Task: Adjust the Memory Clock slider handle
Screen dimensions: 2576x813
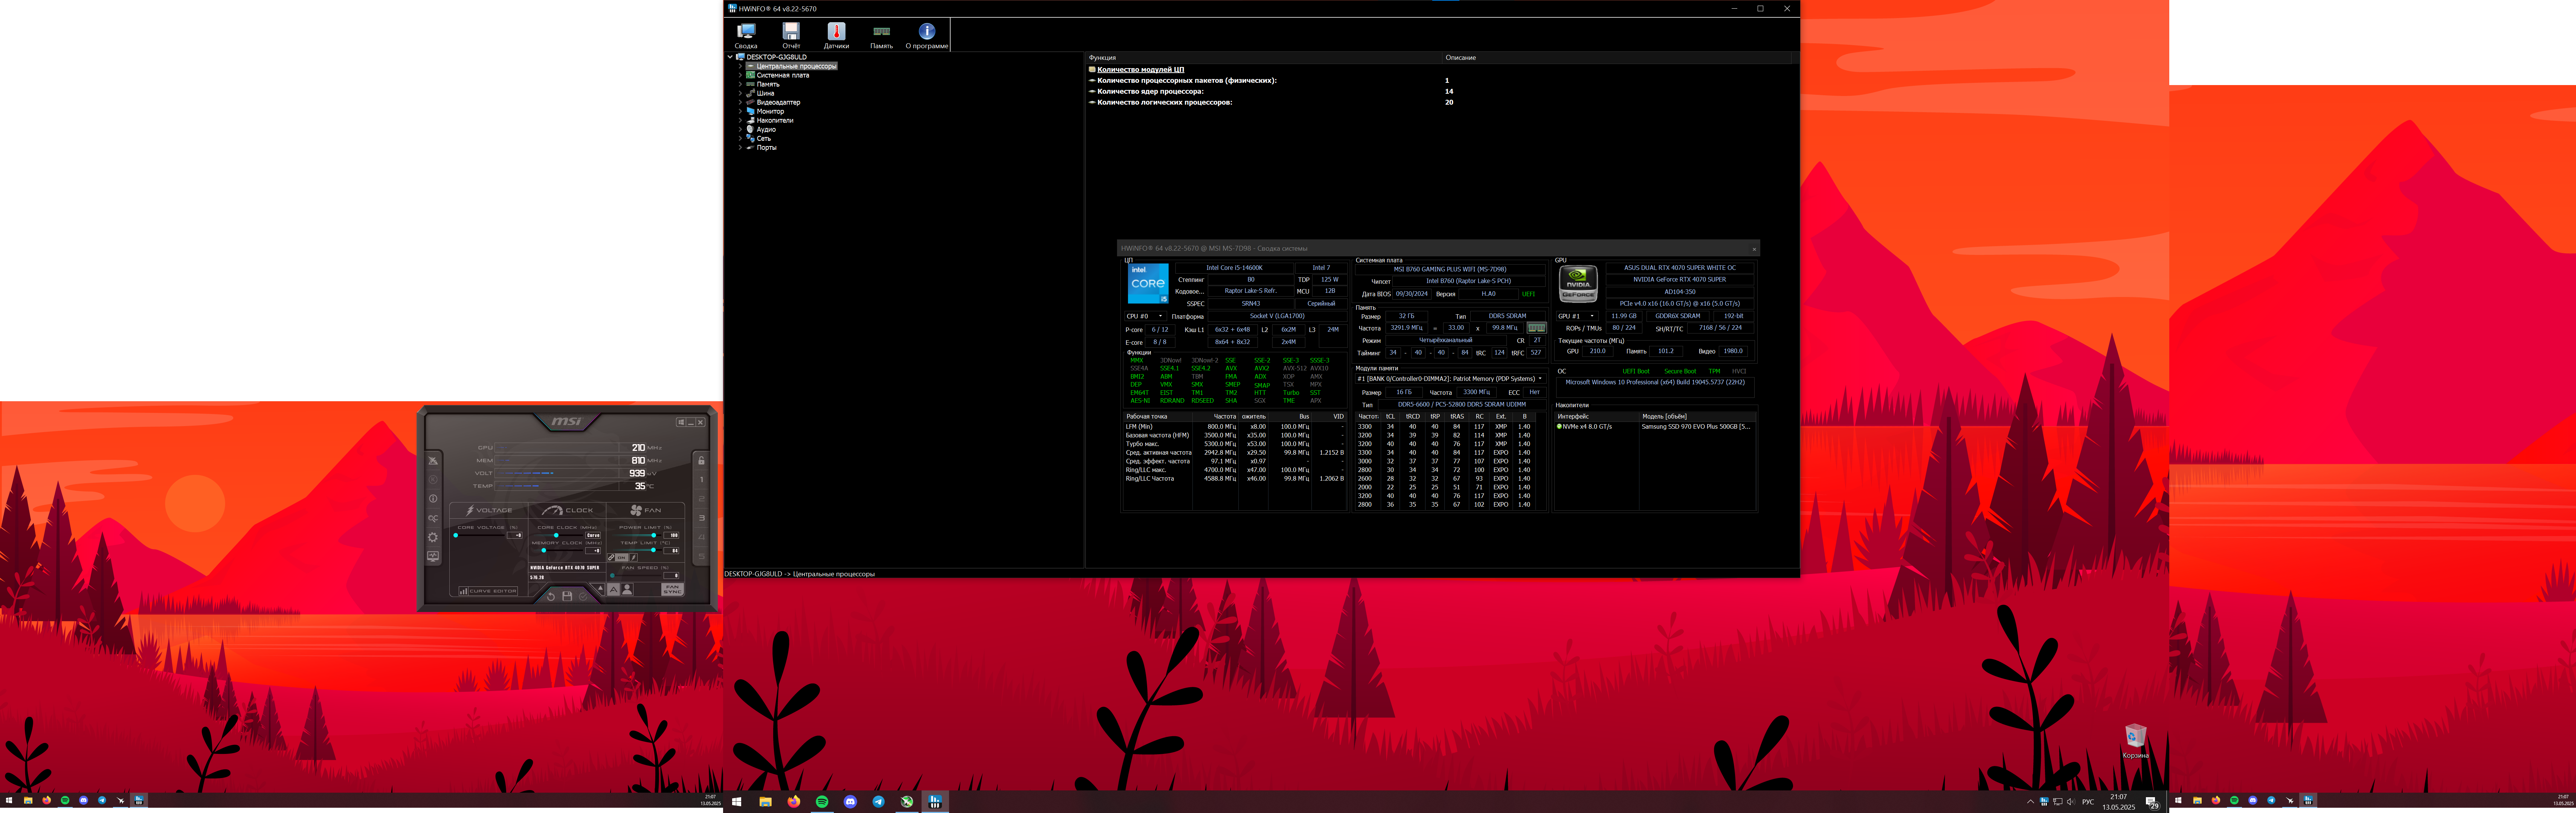Action: (x=544, y=550)
